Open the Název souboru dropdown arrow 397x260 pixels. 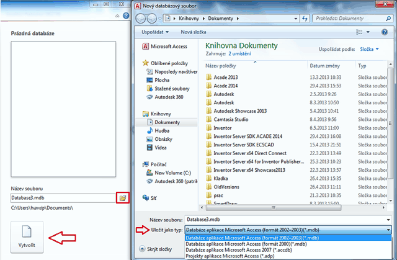click(388, 220)
